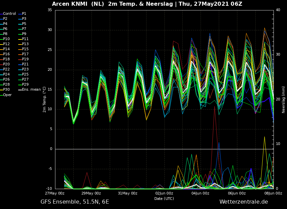The image size is (287, 209).
Task: Click the 06Jun 00z date tick
Action: tap(237, 193)
